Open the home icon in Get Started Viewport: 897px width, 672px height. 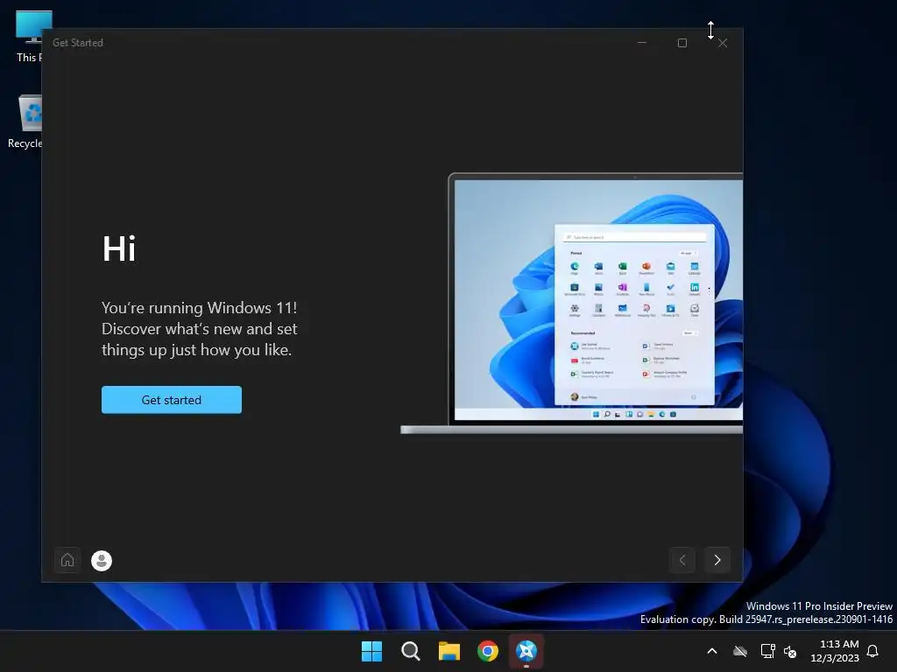(x=67, y=560)
